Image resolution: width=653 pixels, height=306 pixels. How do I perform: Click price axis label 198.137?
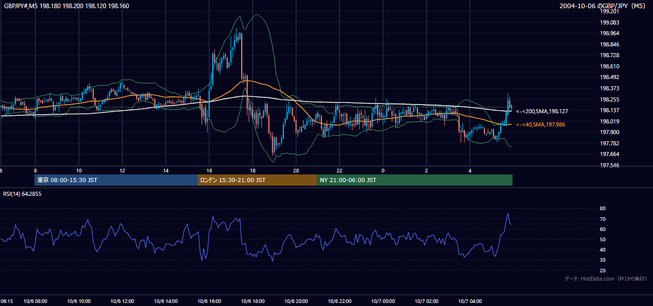tap(609, 110)
